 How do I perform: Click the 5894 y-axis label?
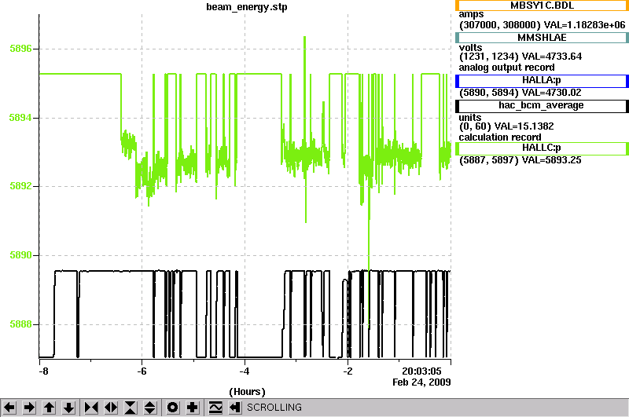point(20,118)
